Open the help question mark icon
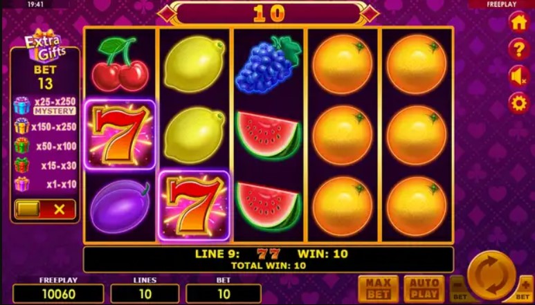 (x=518, y=49)
